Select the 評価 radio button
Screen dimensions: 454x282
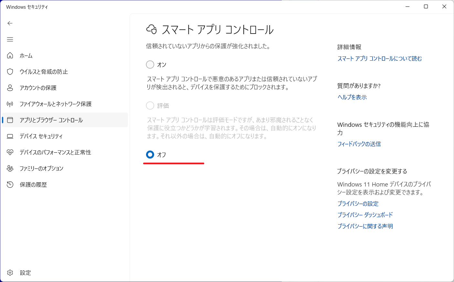pos(150,106)
